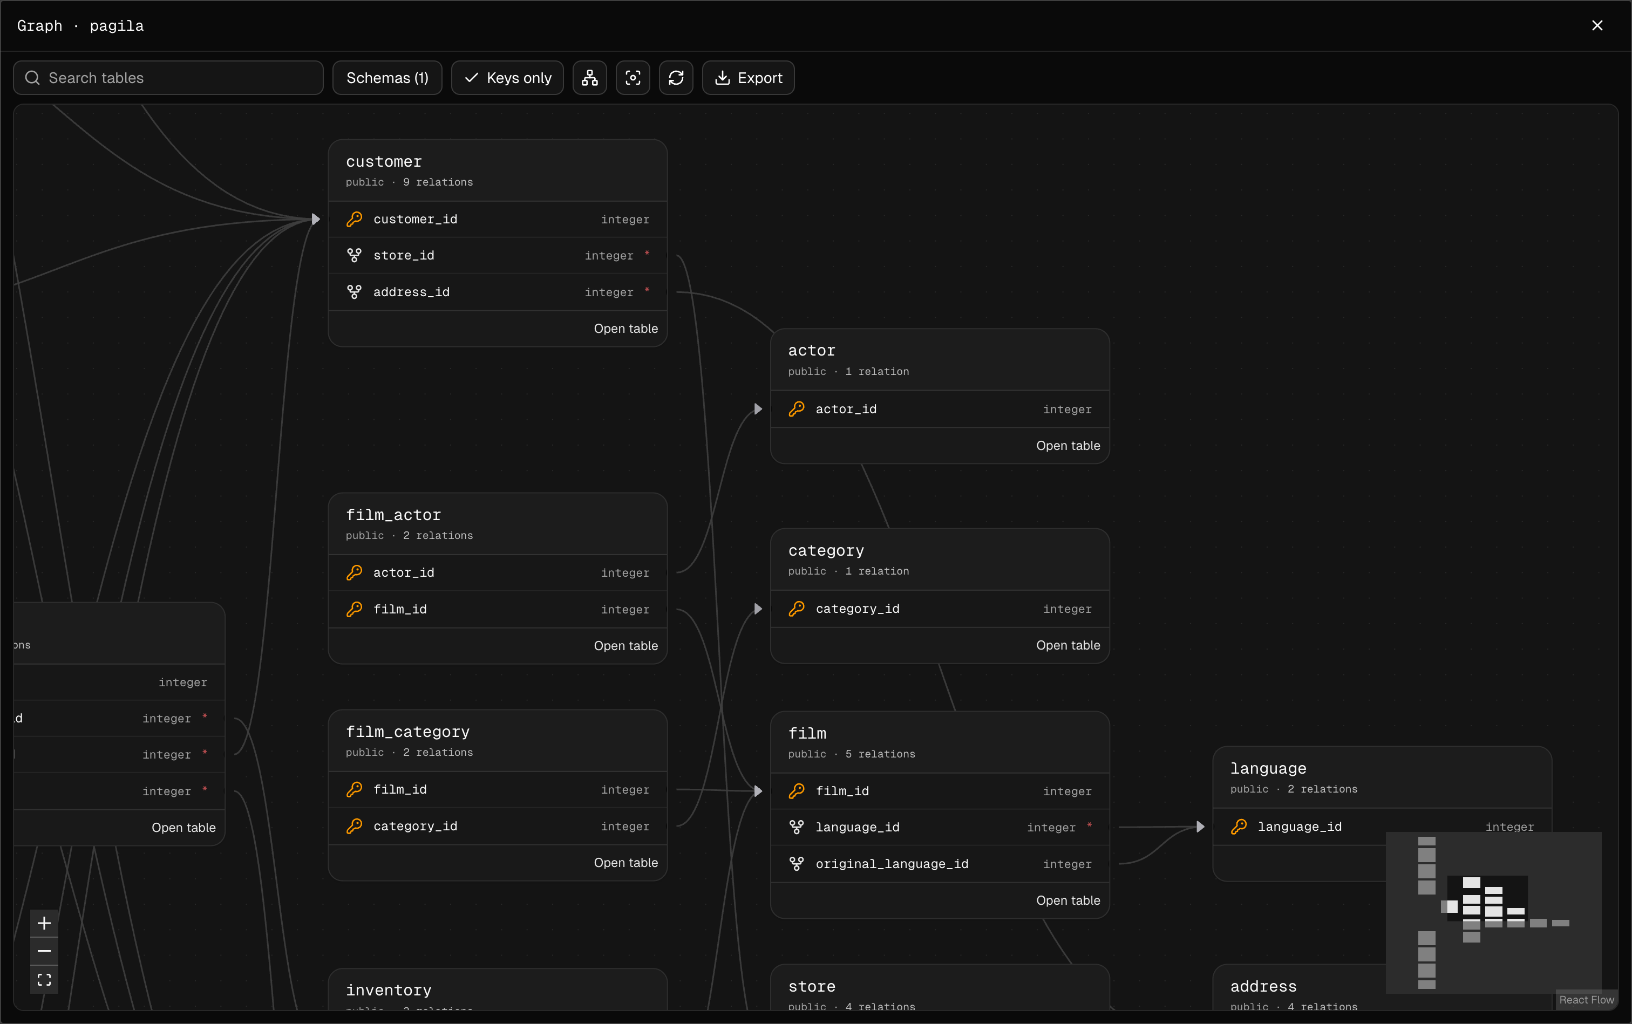The width and height of the screenshot is (1632, 1024).
Task: Open table on the partially hidden left card
Action: pos(183,828)
